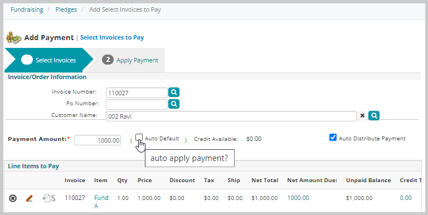Screen dimensions: 428x215
Task: Toggle the Auto Default checkbox
Action: [139, 138]
